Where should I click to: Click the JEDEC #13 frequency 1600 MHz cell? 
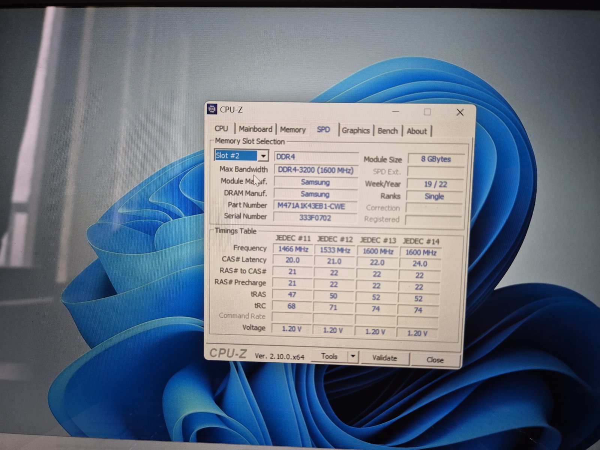point(378,252)
